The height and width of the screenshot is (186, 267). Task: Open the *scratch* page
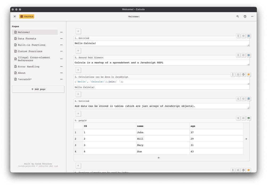point(35,79)
